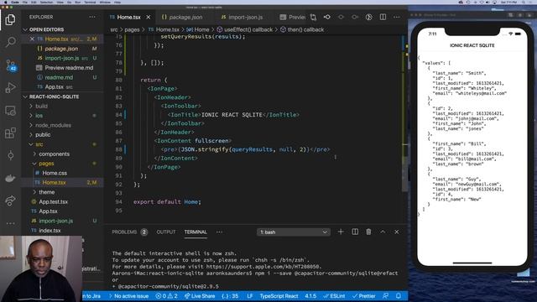Click the Split Editor Right icon
The image size is (537, 302).
383,17
